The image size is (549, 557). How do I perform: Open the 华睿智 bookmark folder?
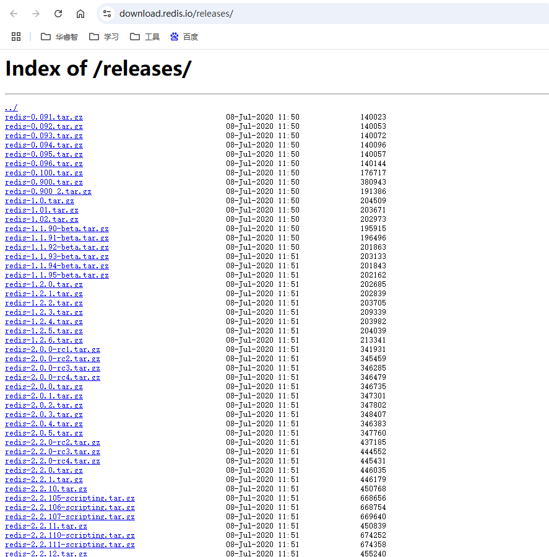pos(59,37)
